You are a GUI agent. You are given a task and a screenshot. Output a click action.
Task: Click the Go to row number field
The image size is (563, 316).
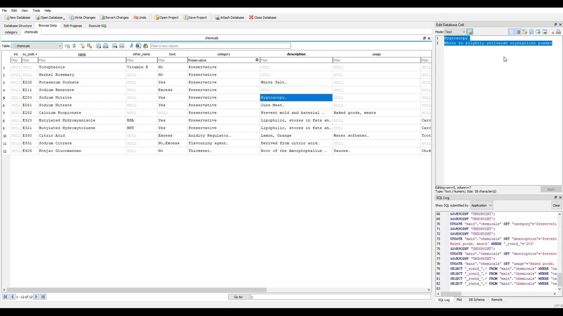click(x=340, y=297)
